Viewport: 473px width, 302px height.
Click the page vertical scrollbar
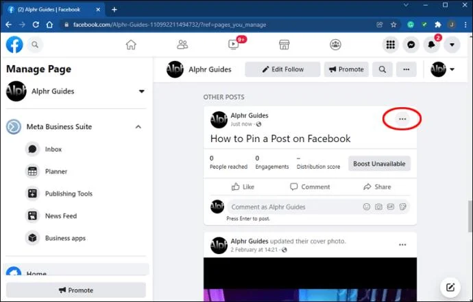[470, 216]
